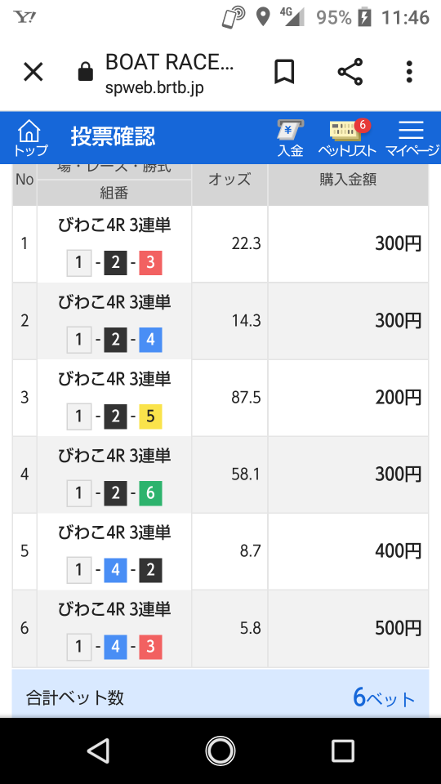Screen dimensions: 441x784
Task: Tap the padlock site security icon
Action: (86, 73)
